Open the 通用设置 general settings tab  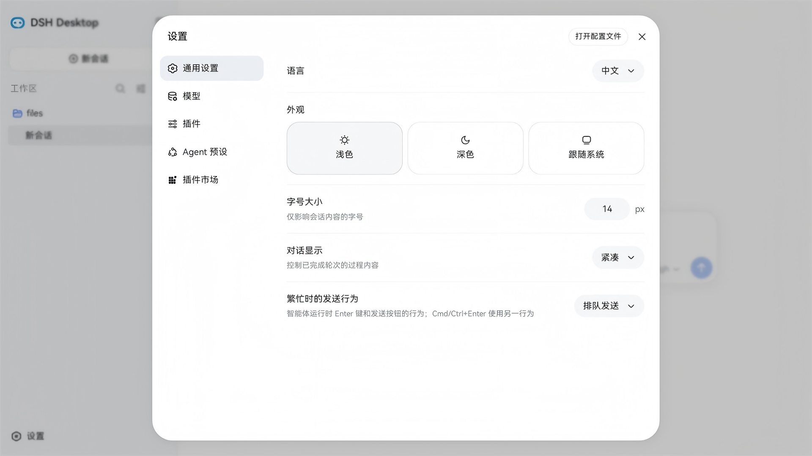211,68
